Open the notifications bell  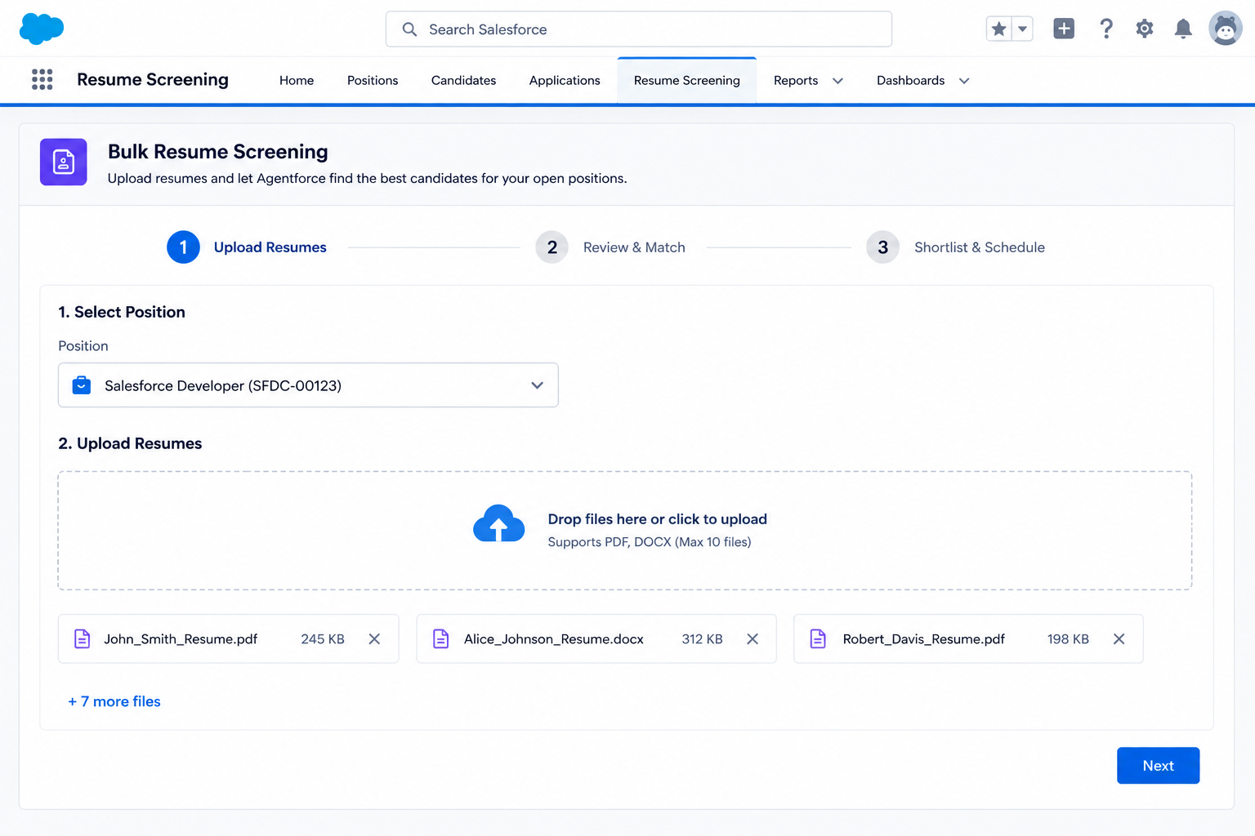pyautogui.click(x=1183, y=29)
